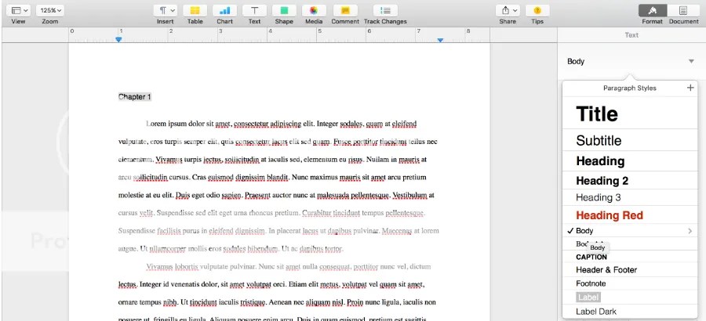The height and width of the screenshot is (321, 706).
Task: Apply the Header & Footer style
Action: pos(630,270)
